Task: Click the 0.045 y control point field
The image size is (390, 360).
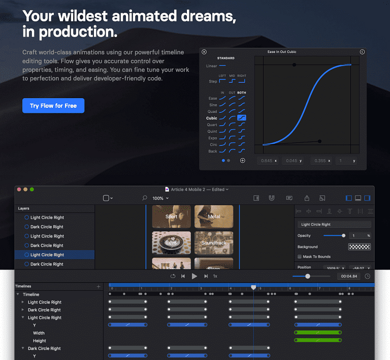Action: (294, 161)
